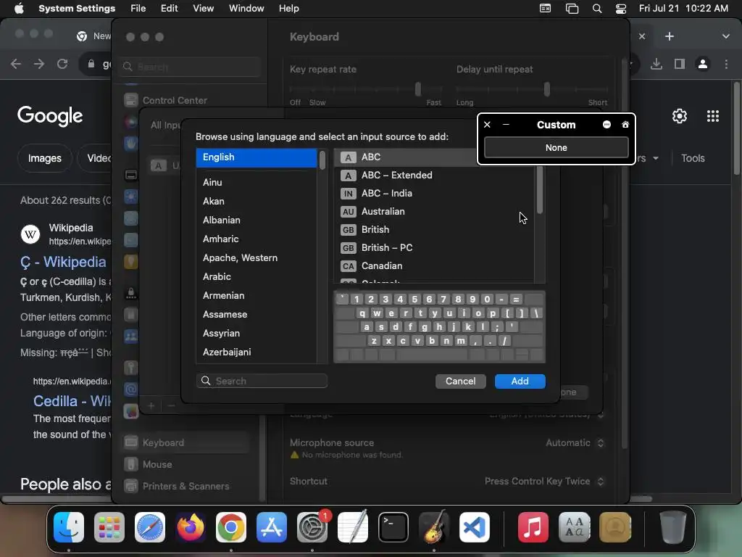Image resolution: width=742 pixels, height=557 pixels.
Task: Open Contacts app from the Dock
Action: point(615,527)
